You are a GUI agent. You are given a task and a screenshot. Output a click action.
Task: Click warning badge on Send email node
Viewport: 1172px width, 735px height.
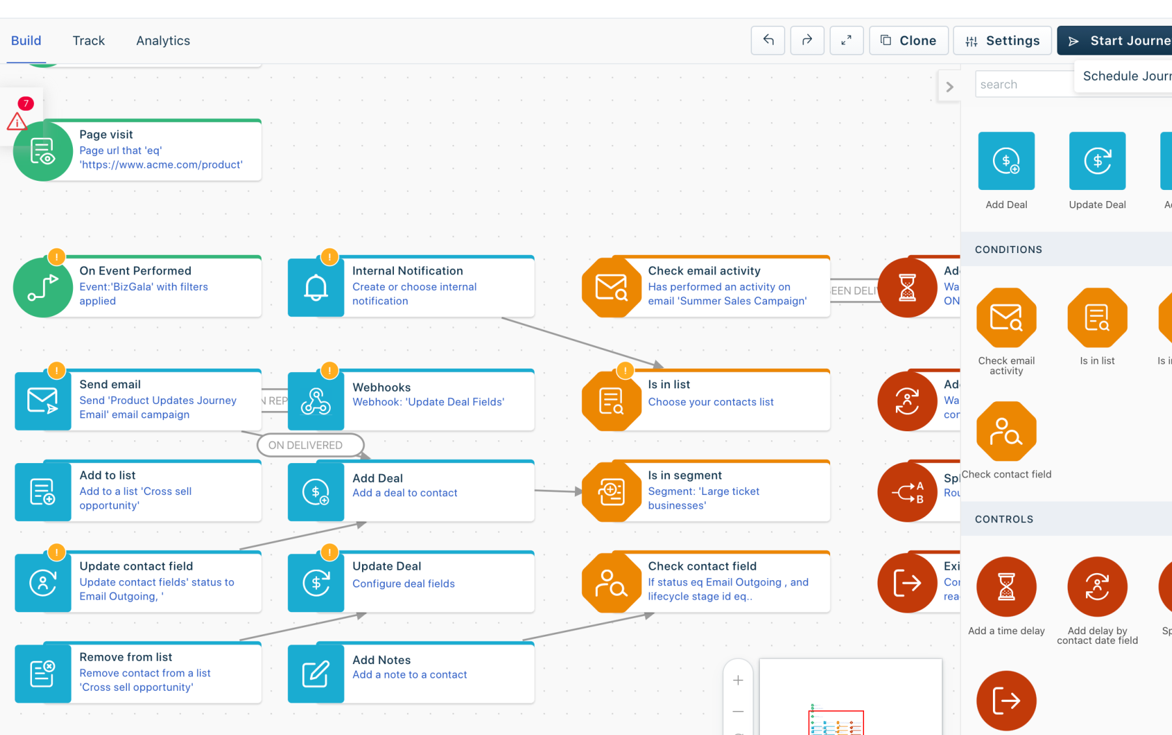click(57, 371)
